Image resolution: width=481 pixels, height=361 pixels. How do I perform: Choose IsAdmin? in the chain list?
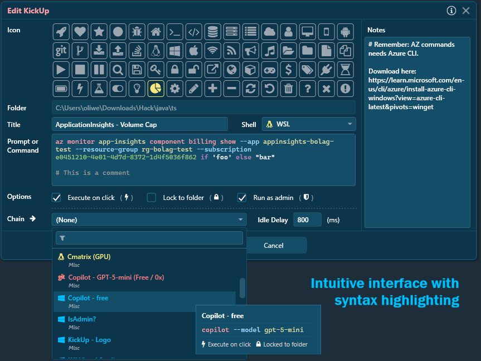tap(82, 319)
